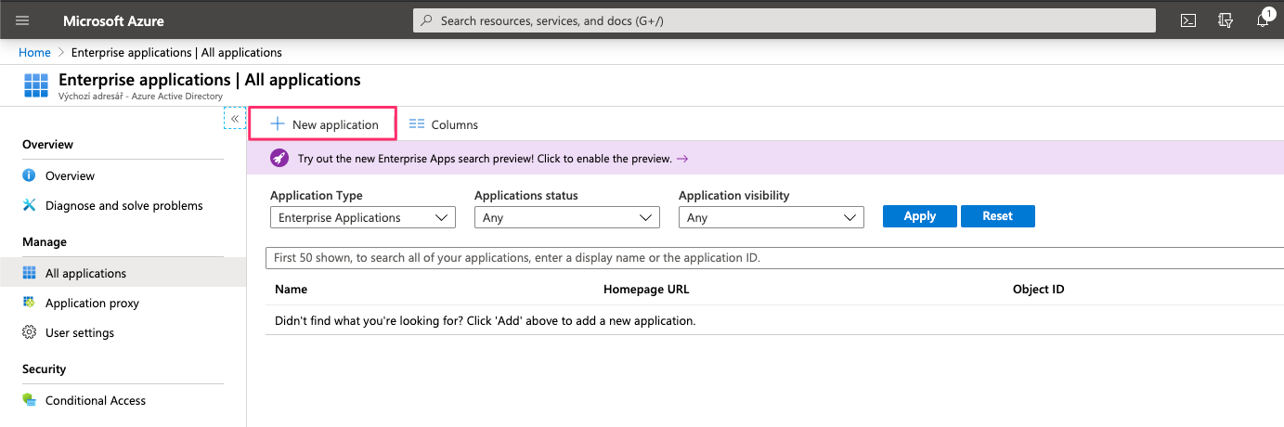1284x427 pixels.
Task: Open Directory and subscription filter icon
Action: click(1225, 20)
